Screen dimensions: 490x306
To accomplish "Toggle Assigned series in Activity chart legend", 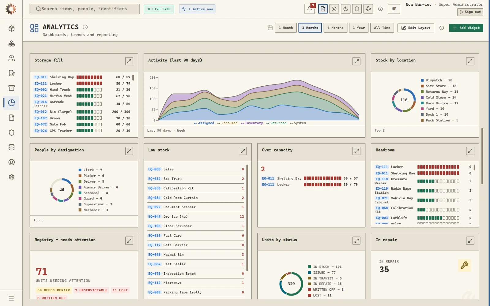I will coord(204,123).
